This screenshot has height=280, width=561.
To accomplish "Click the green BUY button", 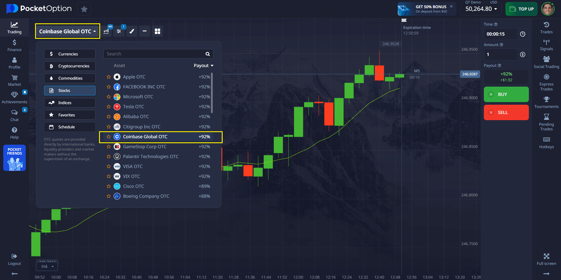I will (x=506, y=94).
